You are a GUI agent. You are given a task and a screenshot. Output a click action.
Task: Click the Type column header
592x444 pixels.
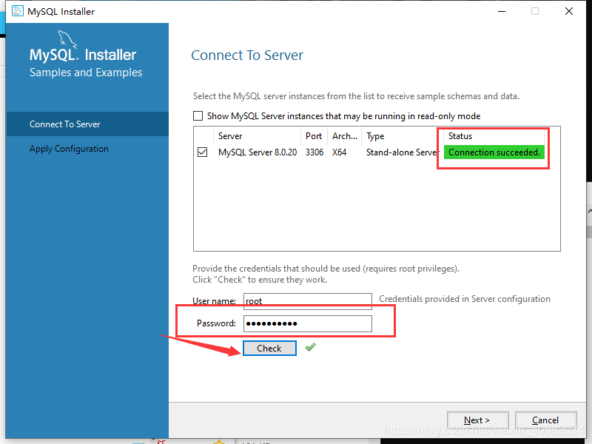(x=403, y=136)
